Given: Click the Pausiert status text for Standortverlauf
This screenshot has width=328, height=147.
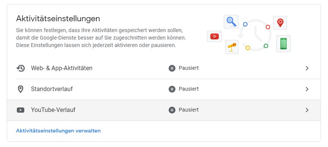Looking at the screenshot, I should point(188,89).
